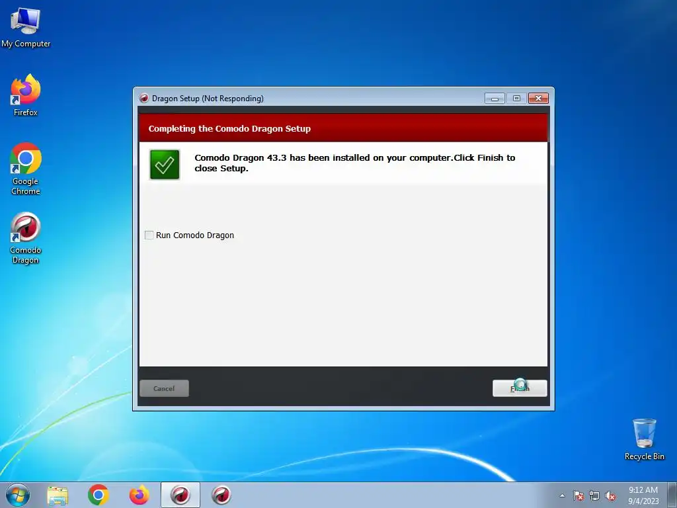677x508 pixels.
Task: Click Finish to close Setup
Action: (520, 388)
